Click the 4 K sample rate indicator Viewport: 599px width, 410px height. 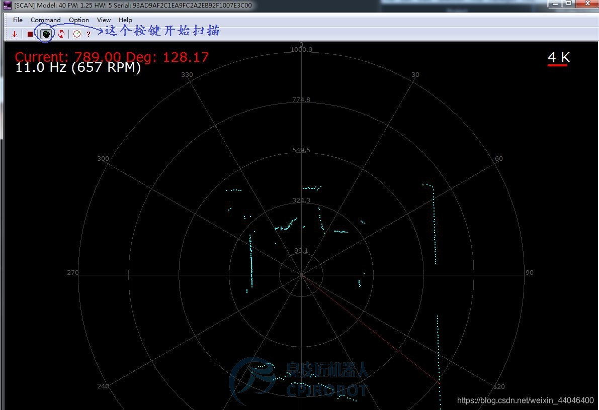[558, 58]
